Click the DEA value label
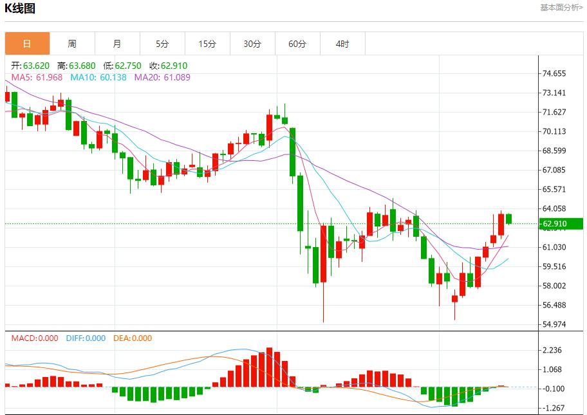 point(133,338)
